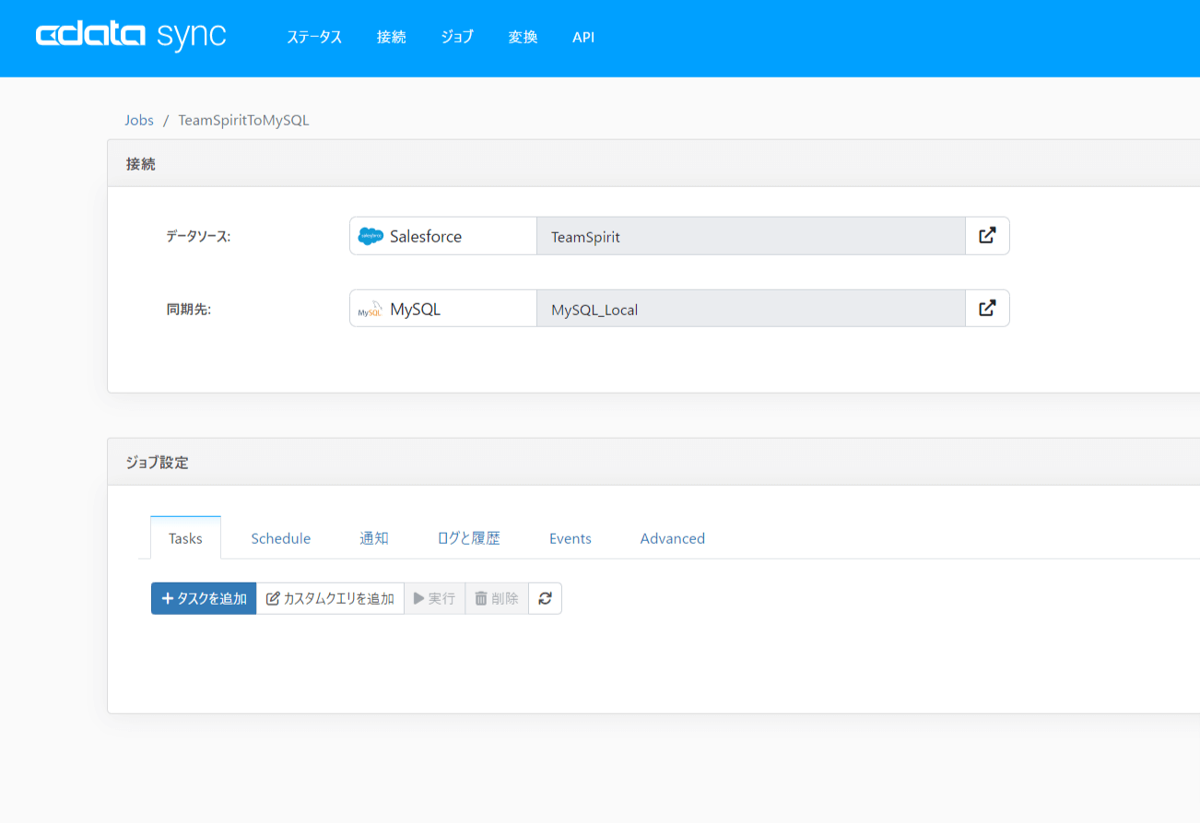Viewport: 1200px width, 823px height.
Task: Click the MySQL dolphin logo icon
Action: pos(371,310)
